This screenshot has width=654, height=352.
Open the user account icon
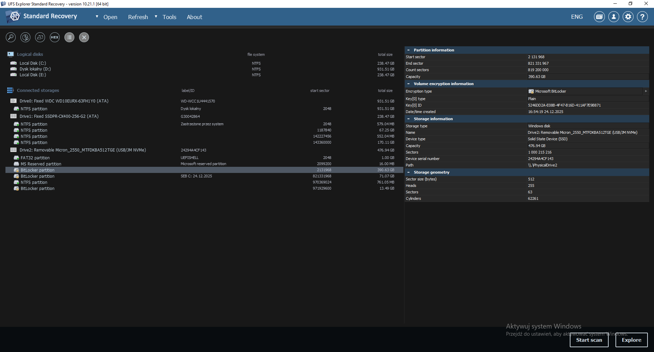coord(614,17)
